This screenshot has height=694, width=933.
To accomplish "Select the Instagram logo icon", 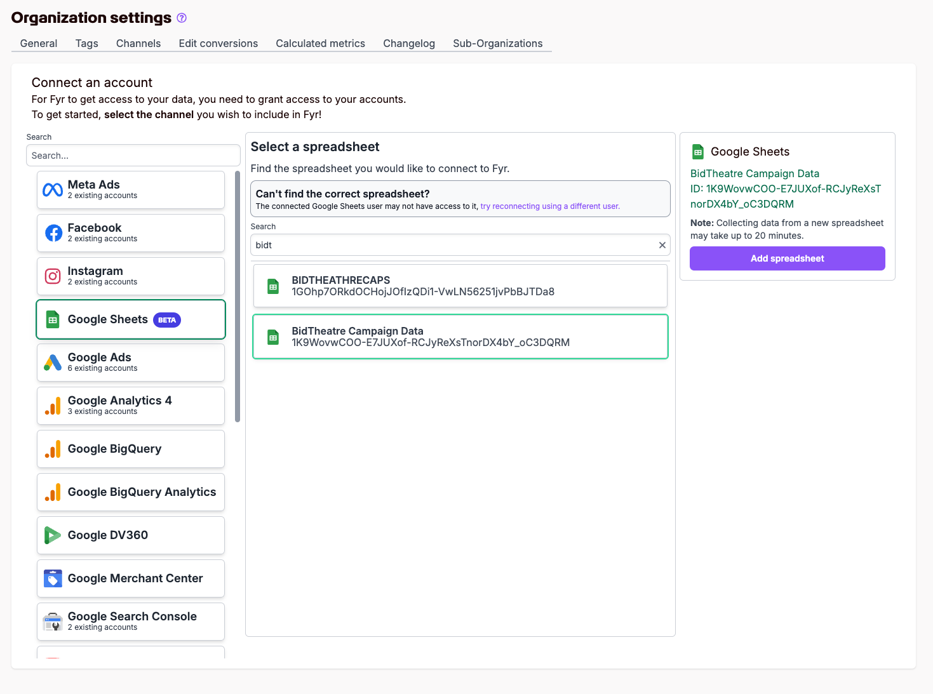I will [x=53, y=276].
